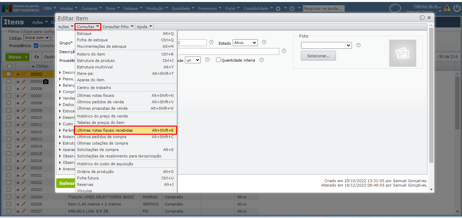Viewport: 462px width, 218px height.
Task: Click the photo placeholder thumbnail
Action: [402, 53]
